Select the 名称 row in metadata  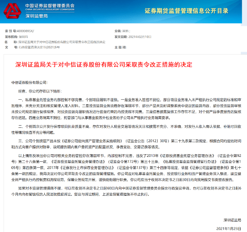55,42
